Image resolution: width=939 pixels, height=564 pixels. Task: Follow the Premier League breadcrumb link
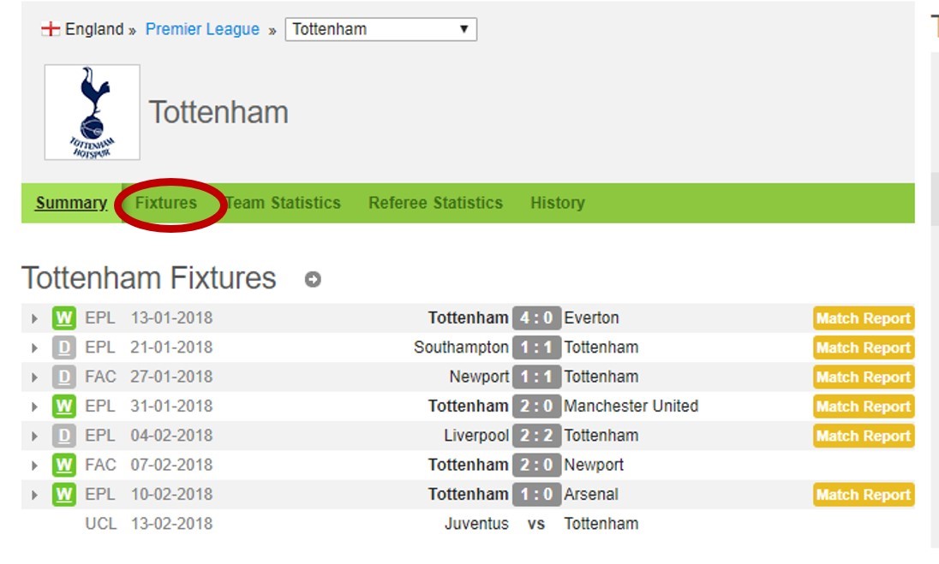pos(202,29)
